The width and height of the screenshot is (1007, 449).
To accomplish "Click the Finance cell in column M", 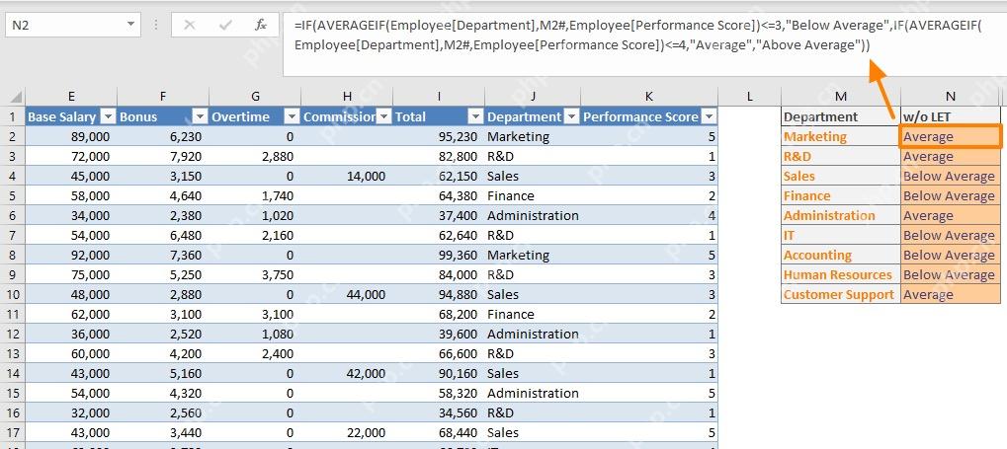I will pyautogui.click(x=841, y=195).
